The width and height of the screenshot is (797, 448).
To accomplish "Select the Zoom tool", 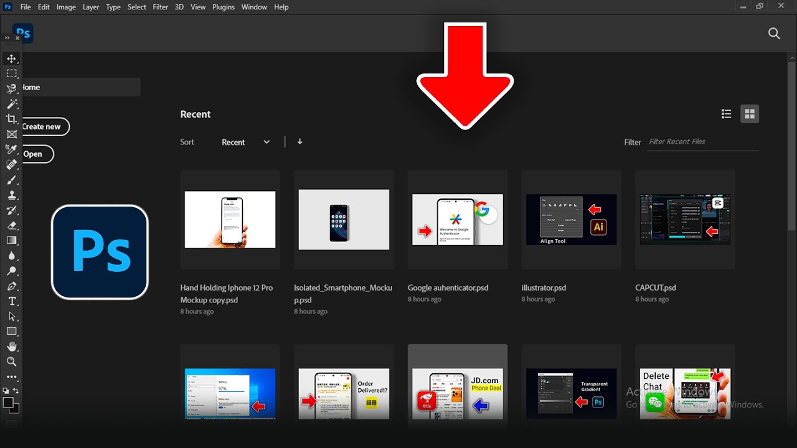I will (11, 362).
